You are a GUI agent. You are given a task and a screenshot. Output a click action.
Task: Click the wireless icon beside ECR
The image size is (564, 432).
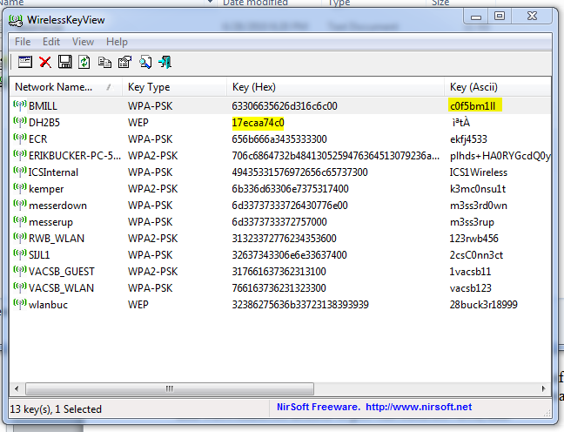tap(20, 138)
